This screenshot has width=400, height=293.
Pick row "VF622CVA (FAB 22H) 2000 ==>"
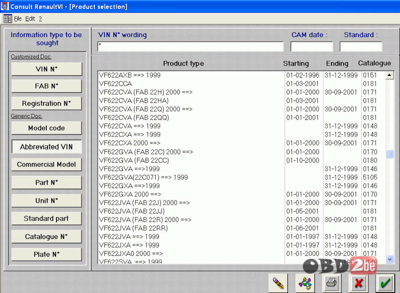tap(242, 92)
